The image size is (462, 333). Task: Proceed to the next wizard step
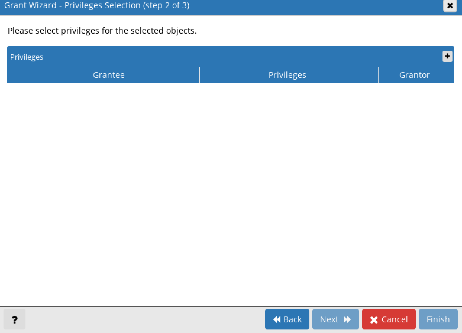click(x=335, y=319)
